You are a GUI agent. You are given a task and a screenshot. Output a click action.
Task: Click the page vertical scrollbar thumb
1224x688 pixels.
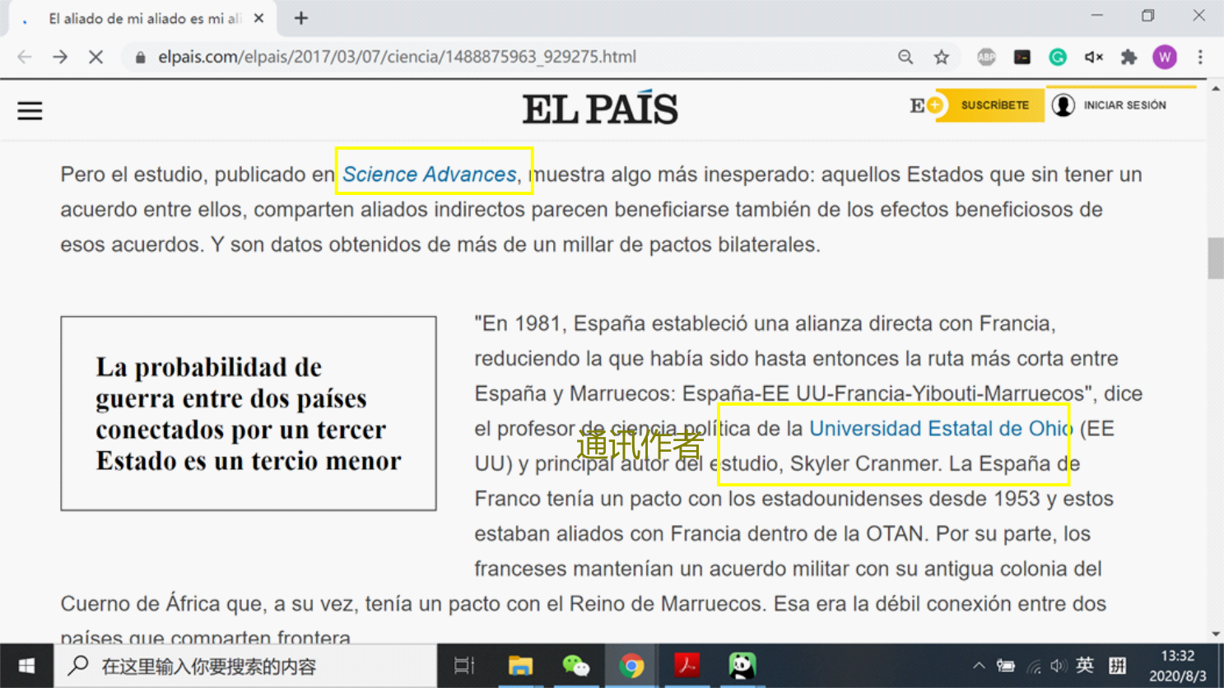(1215, 258)
